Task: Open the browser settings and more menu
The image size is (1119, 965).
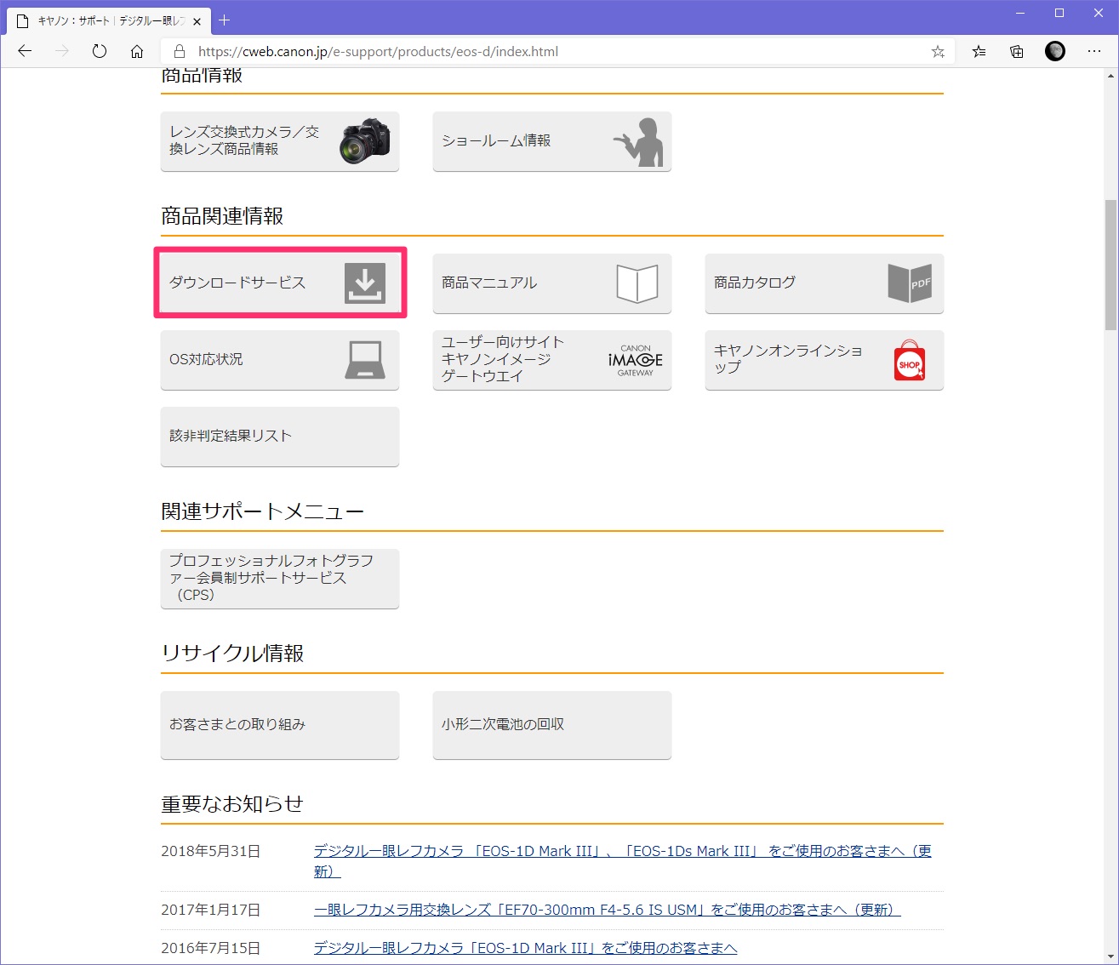Action: click(1094, 51)
